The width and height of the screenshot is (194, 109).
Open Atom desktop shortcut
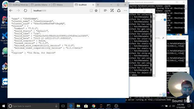click(x=5, y=52)
